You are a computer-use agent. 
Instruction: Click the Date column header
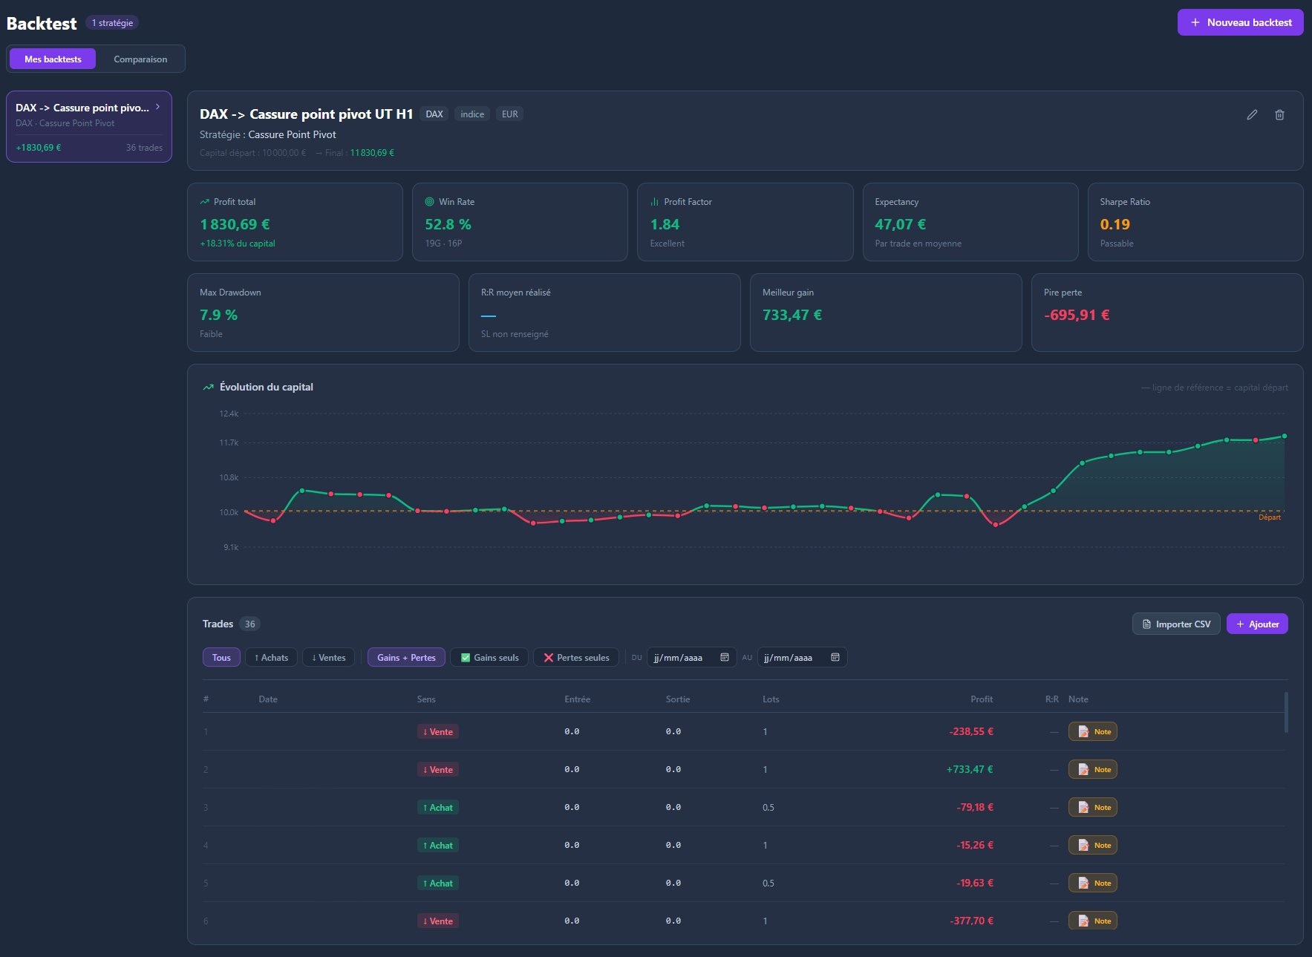click(x=268, y=699)
